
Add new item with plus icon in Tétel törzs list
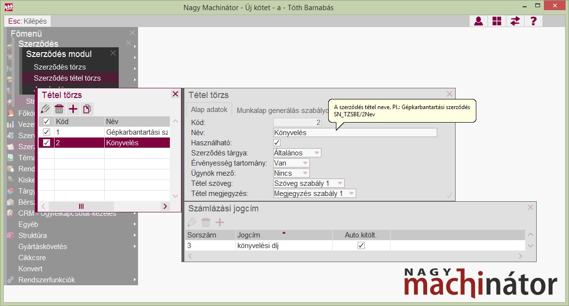click(73, 109)
